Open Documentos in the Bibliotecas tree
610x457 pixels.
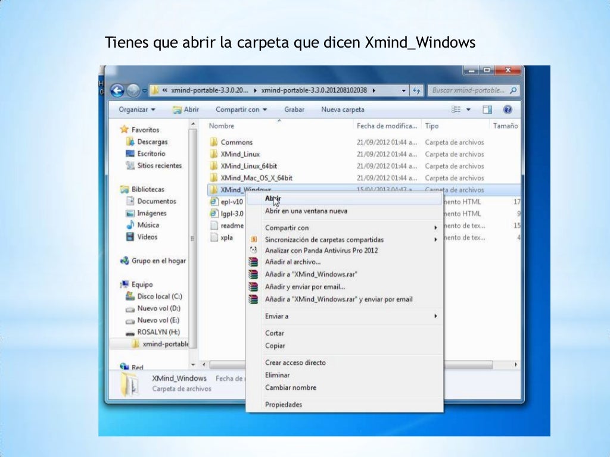[152, 201]
